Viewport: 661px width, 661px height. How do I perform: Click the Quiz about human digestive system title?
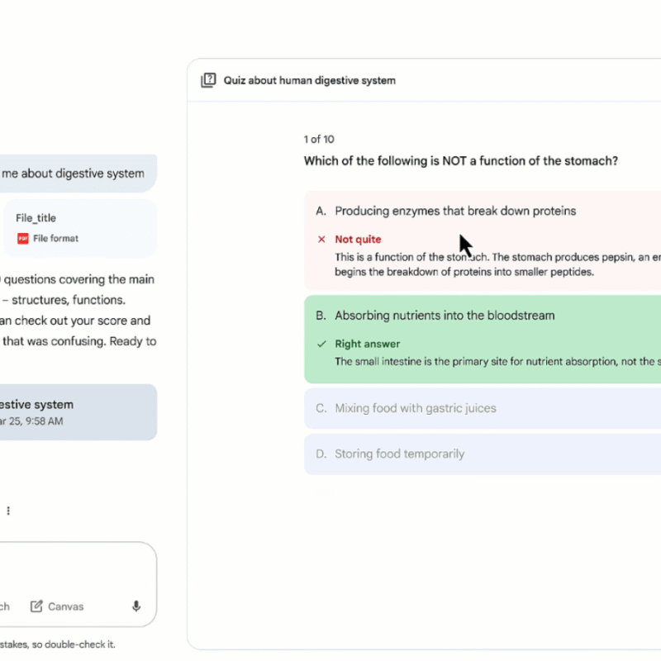(309, 80)
